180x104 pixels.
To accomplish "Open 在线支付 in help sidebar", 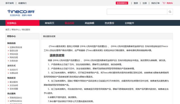I will click(14, 70).
